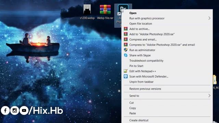Click WinRAR icon beside Compress and email
219x123 pixels.
tap(126, 40)
